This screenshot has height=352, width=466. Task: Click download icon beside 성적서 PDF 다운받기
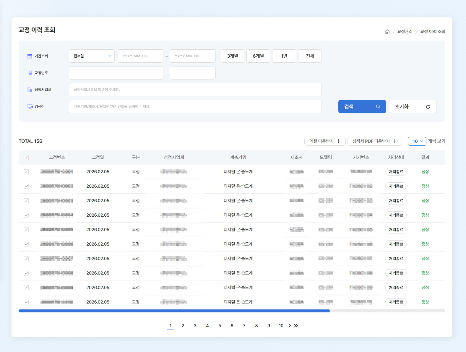tap(395, 141)
